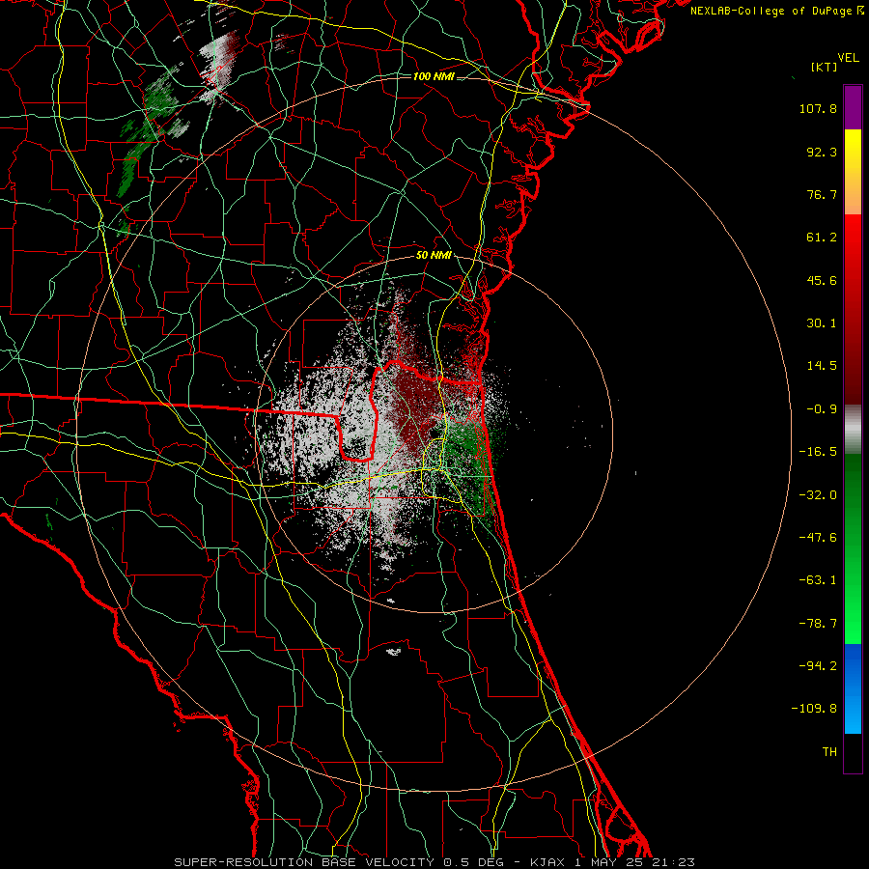Click the 92.3 velocity scale value
869x869 pixels.
(x=822, y=152)
